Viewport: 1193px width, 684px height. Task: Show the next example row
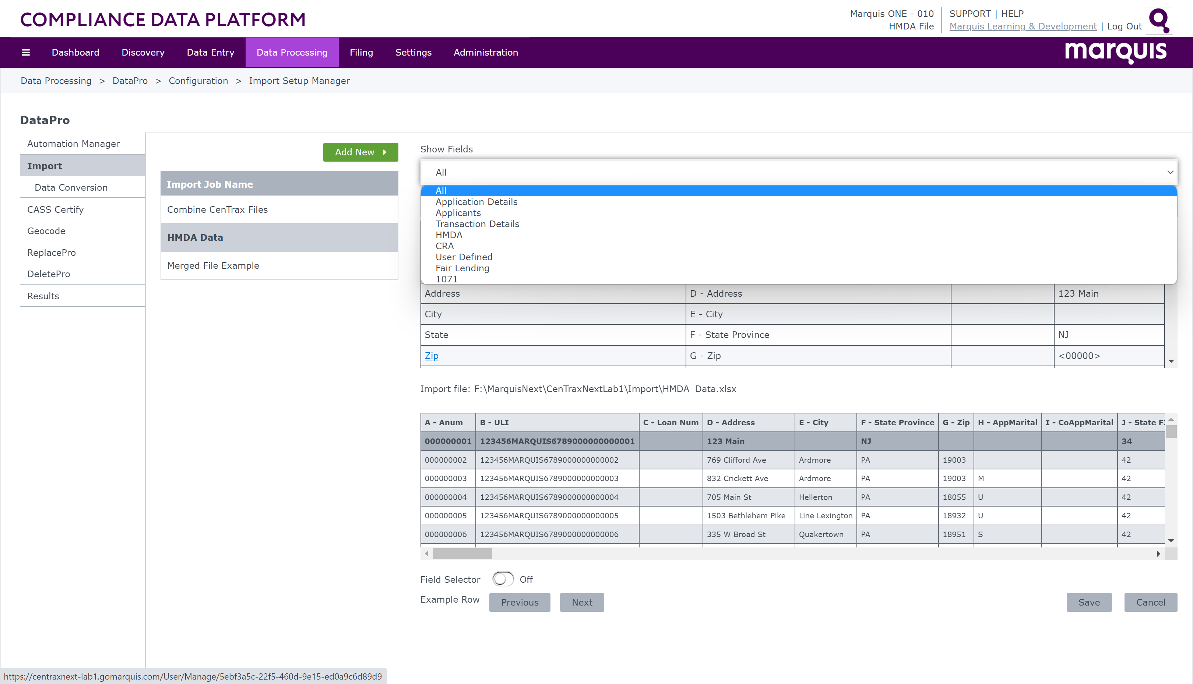pyautogui.click(x=582, y=602)
